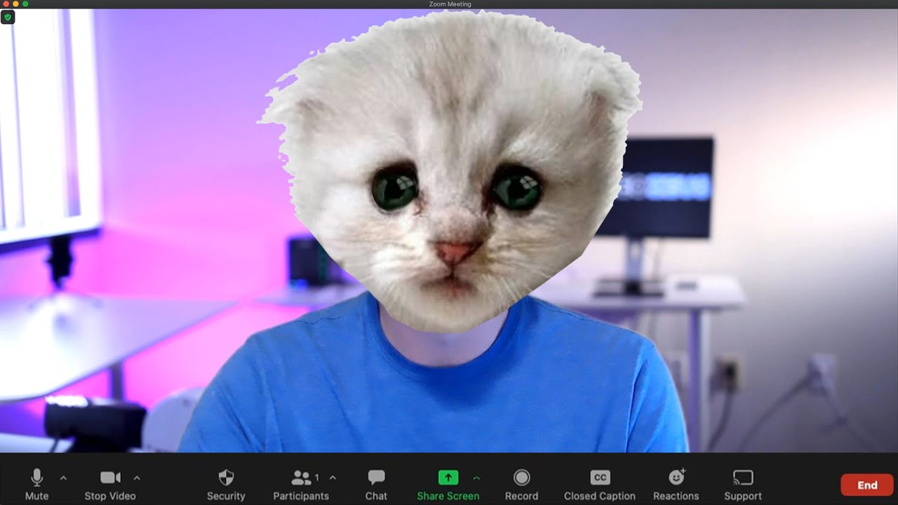
Task: Select the cat-face video feed
Action: coord(449,231)
